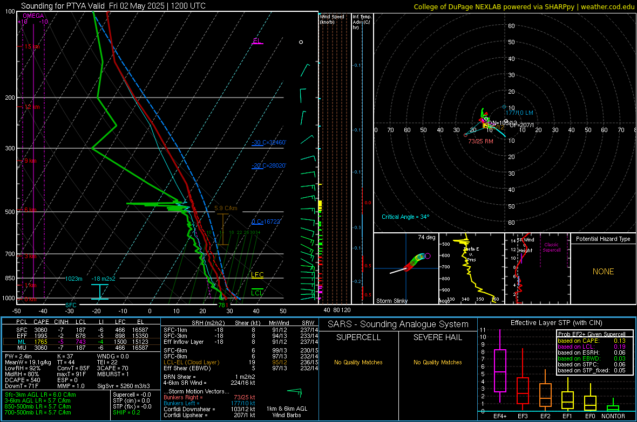Click the SHIP = 0.2 value

[126, 412]
